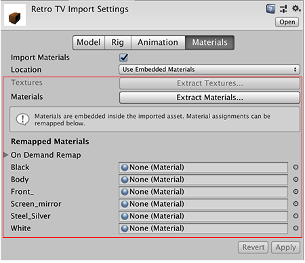
Task: Open the Location dropdown
Action: pyautogui.click(x=209, y=70)
